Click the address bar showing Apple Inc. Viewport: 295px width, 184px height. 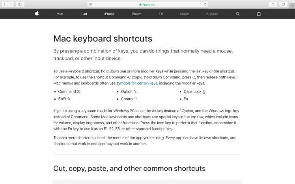tap(148, 4)
